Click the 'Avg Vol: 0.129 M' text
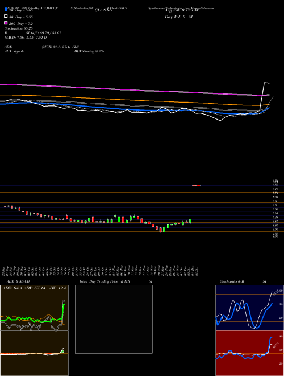Screen dimensions: 284x376 pyautogui.click(x=181, y=10)
